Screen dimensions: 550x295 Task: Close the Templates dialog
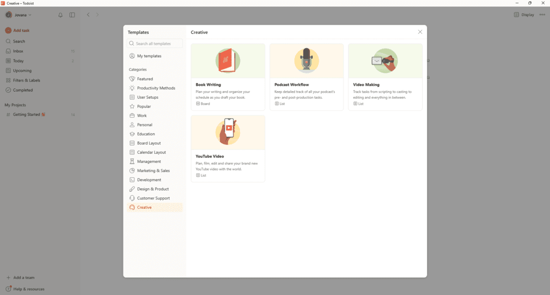pos(420,32)
